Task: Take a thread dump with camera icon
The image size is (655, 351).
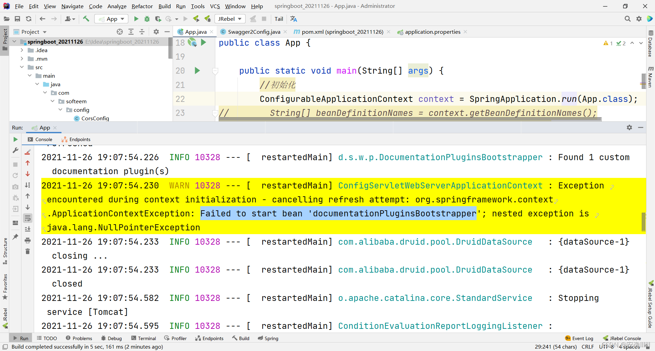Action: point(15,187)
